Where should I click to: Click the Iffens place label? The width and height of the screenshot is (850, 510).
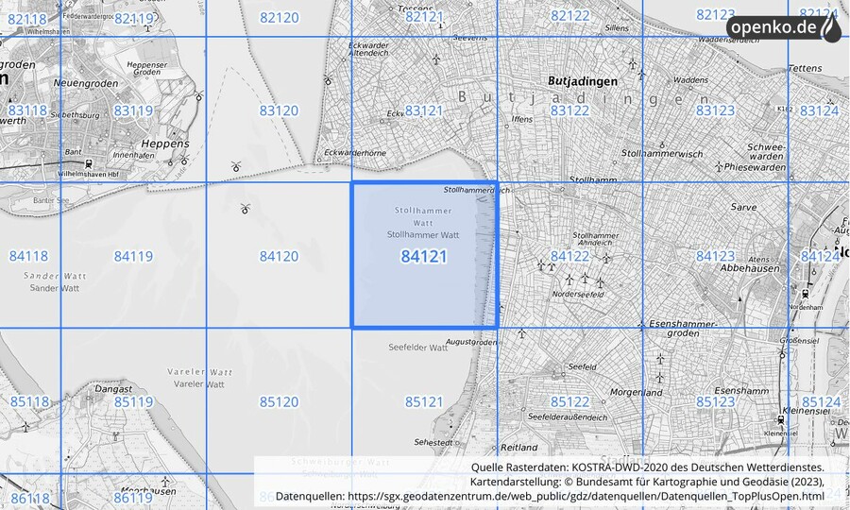pos(522,119)
